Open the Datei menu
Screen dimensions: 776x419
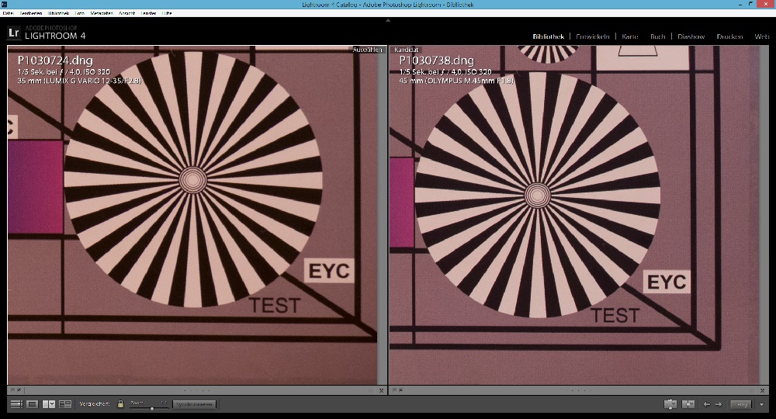(8, 13)
